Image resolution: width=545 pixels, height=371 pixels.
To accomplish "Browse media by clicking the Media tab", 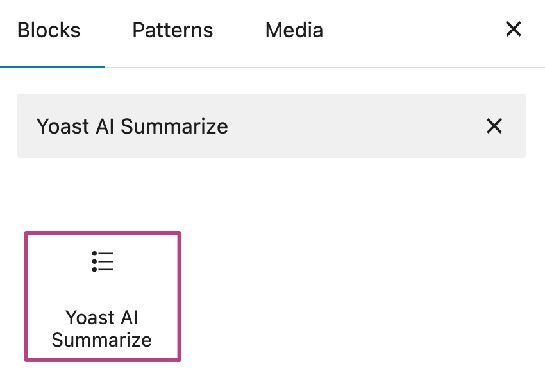I will (294, 30).
